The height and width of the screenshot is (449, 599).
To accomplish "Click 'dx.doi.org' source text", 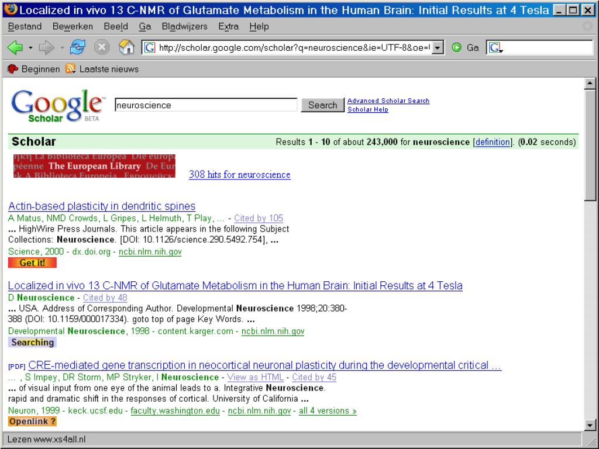I will 91,251.
